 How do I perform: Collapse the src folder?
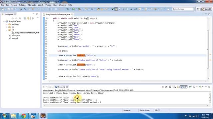pyautogui.click(x=7, y=30)
